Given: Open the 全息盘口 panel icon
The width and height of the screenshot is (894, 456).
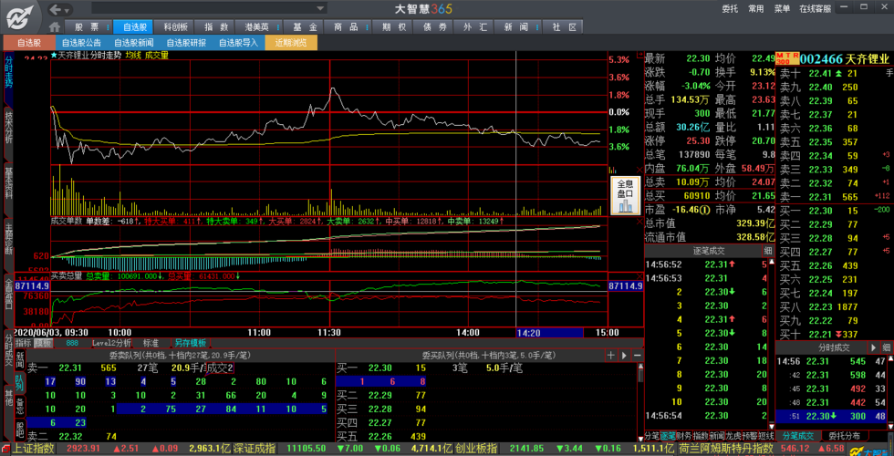Looking at the screenshot, I should pos(625,195).
